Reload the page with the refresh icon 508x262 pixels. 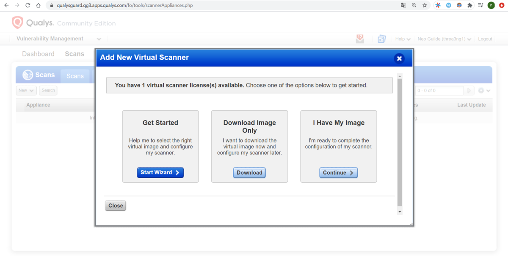(x=28, y=6)
